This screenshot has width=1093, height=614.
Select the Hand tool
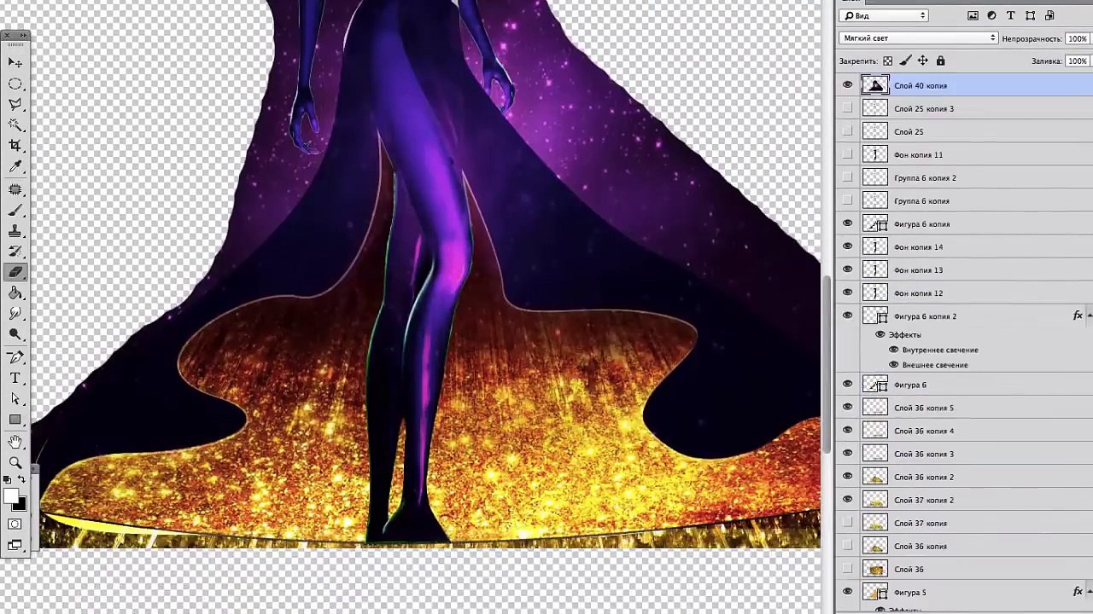[15, 441]
